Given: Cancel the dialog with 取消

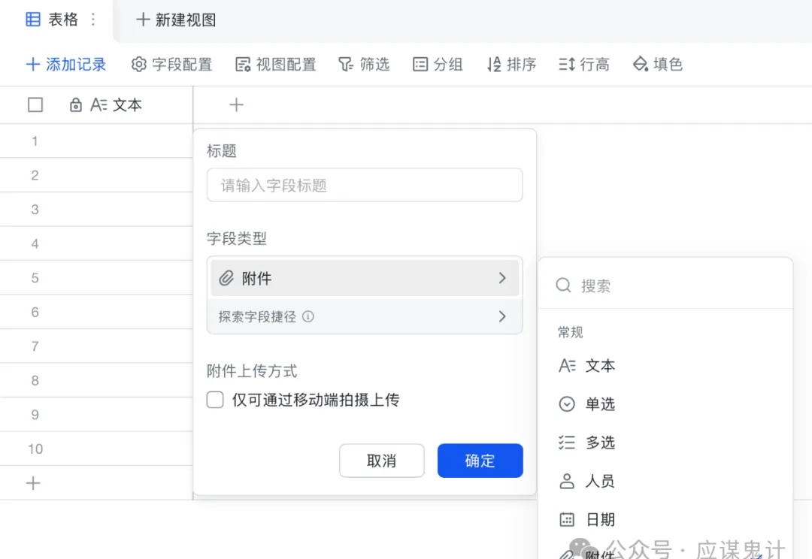Looking at the screenshot, I should (382, 461).
